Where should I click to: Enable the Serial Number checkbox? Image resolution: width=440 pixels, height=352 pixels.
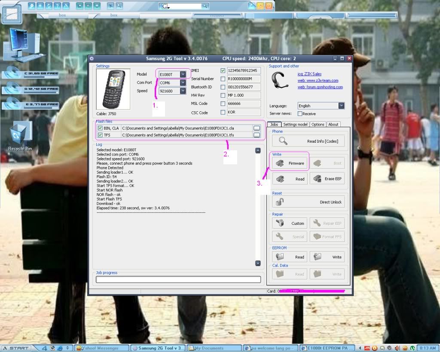click(x=223, y=79)
